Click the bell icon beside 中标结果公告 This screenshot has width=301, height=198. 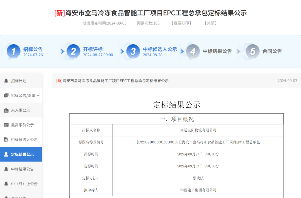tap(6, 169)
